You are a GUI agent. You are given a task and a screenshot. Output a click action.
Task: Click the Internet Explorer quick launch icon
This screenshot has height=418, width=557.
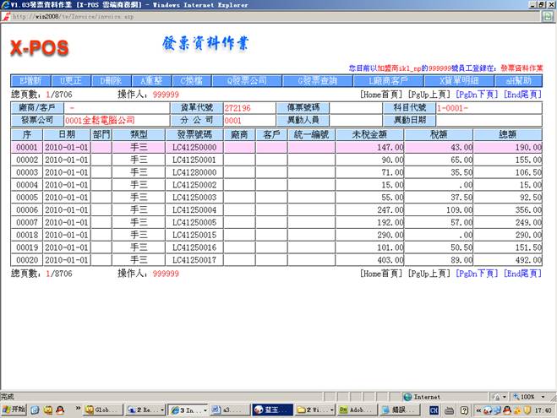click(36, 410)
